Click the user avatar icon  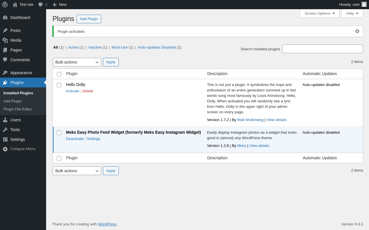coord(364,4)
